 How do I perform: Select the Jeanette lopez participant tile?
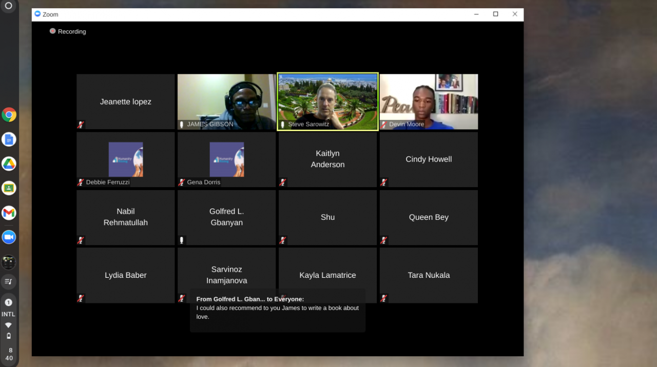[x=126, y=101]
